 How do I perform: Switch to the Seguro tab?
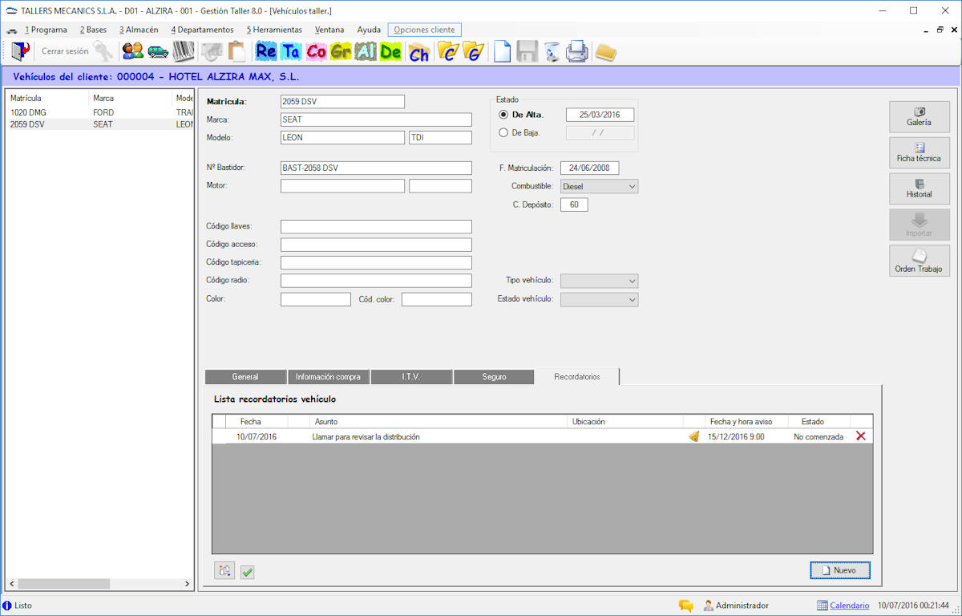tap(494, 377)
